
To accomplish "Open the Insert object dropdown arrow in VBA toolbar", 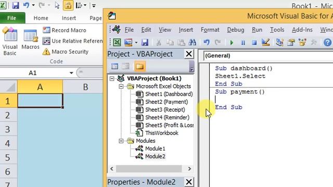I will click(136, 43).
